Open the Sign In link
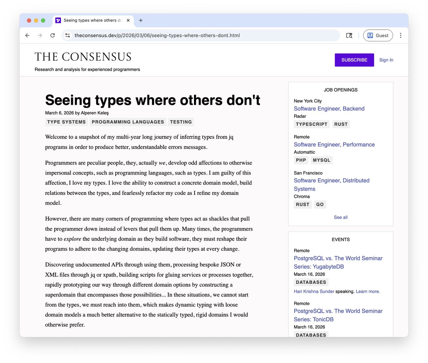Viewport: 428px width, 363px height. (x=386, y=60)
